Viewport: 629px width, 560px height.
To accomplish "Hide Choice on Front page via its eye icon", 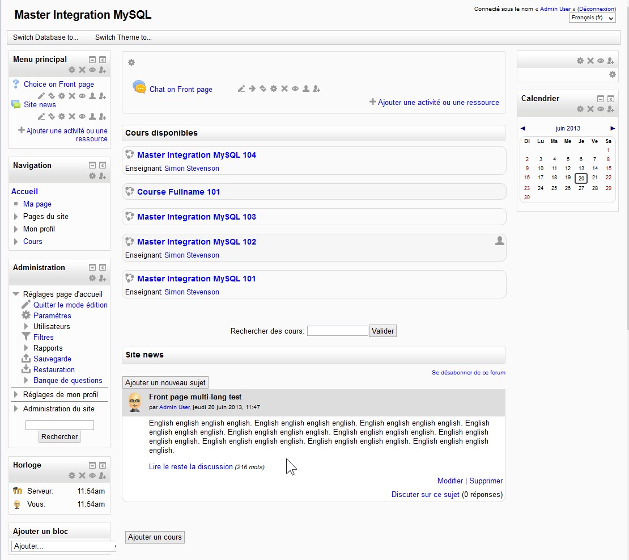I will 82,96.
